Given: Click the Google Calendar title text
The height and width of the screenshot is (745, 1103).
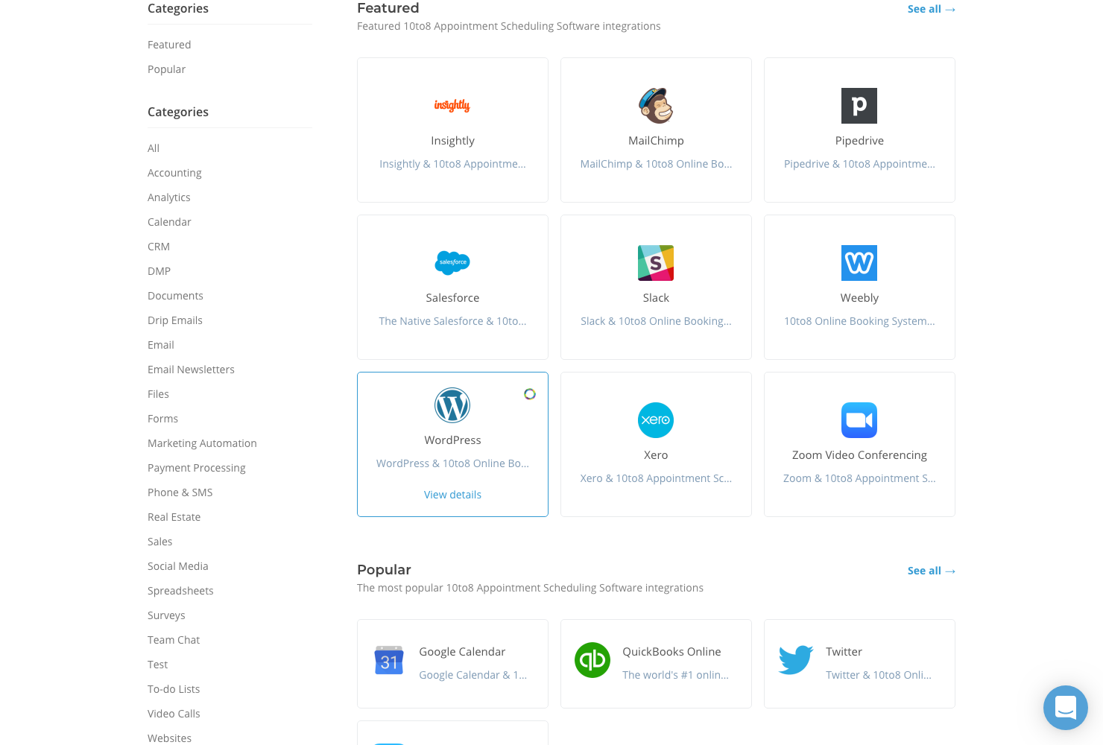Looking at the screenshot, I should click(x=462, y=652).
